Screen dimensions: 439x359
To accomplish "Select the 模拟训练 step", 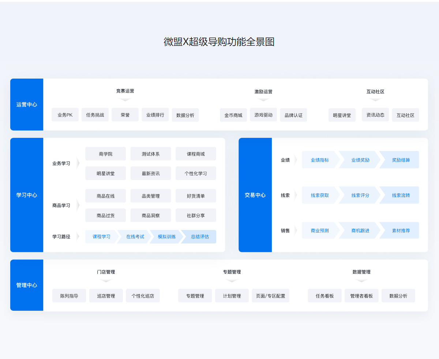I will (167, 237).
